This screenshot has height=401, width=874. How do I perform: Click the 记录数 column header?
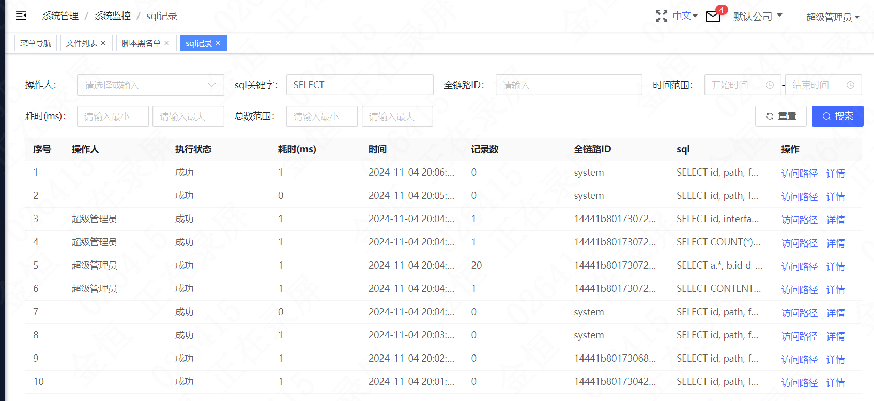[485, 149]
